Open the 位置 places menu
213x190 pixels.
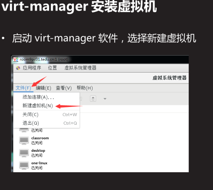coord(53,68)
